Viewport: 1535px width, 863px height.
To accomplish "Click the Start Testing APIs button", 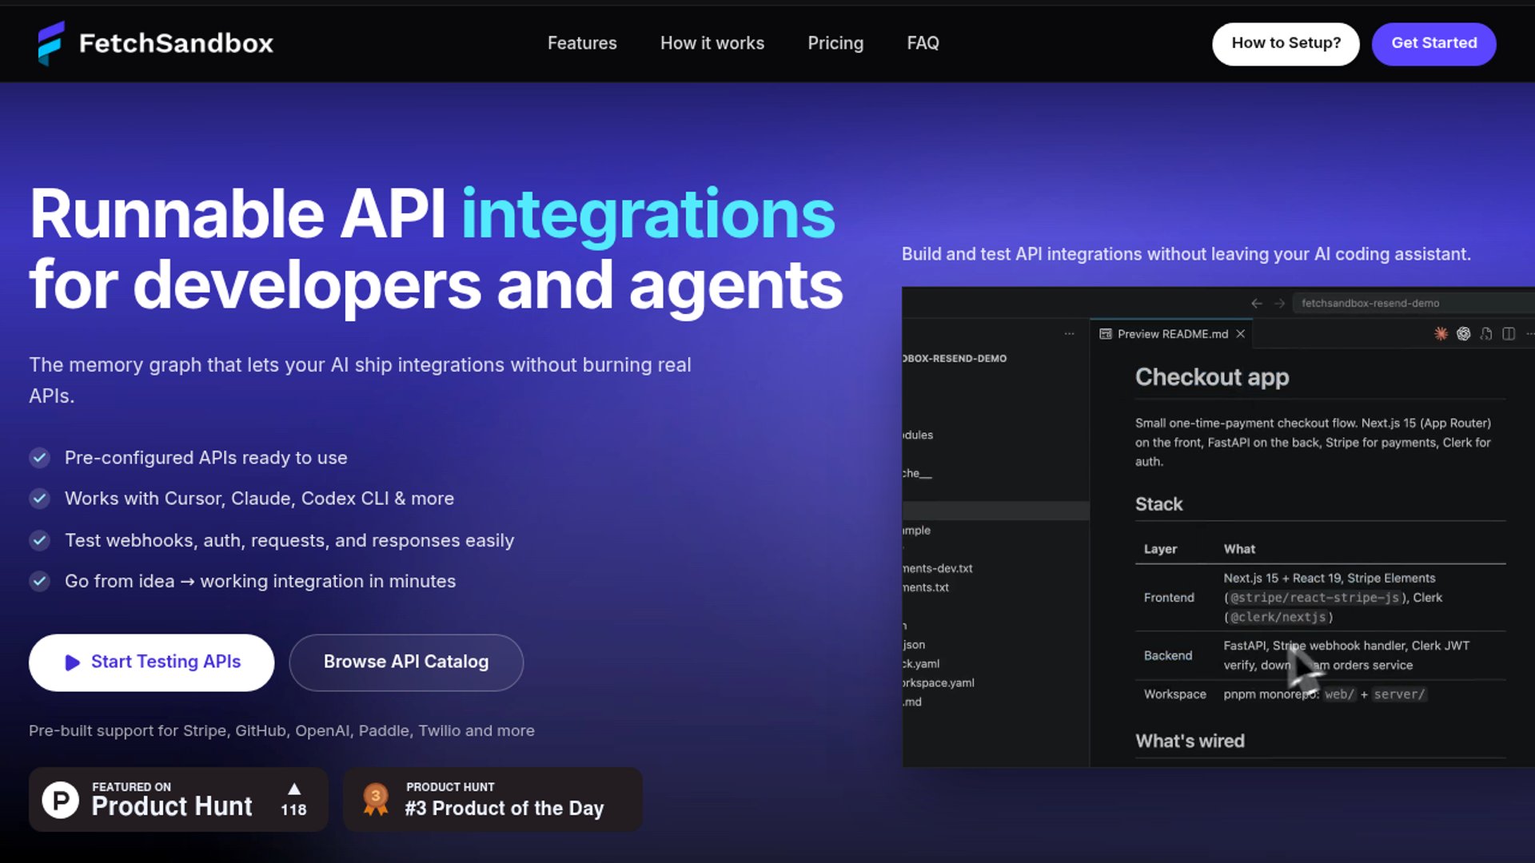I will pos(151,662).
